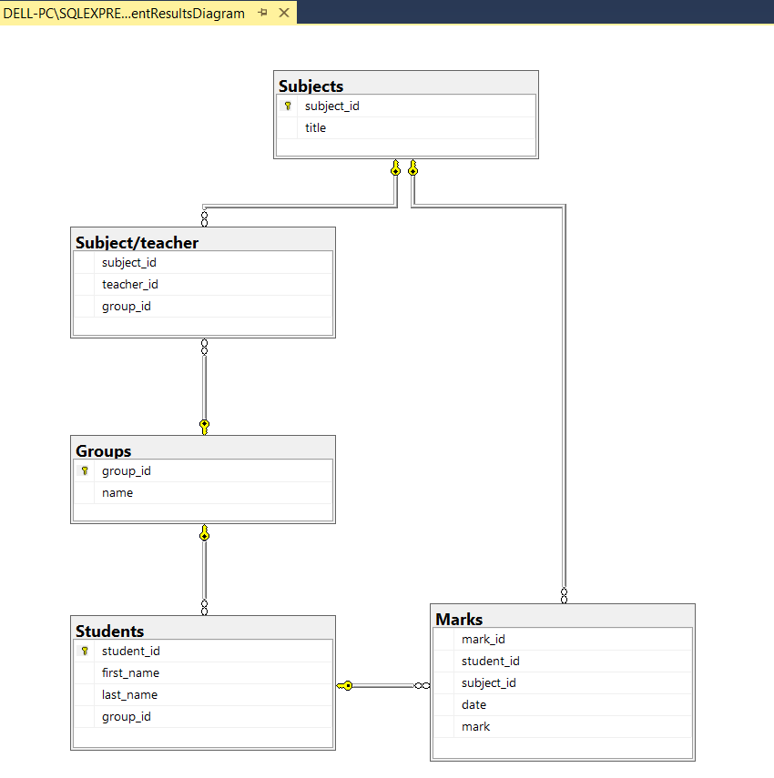Click the relationship line between Groups and Students
The width and height of the screenshot is (774, 778).
point(204,569)
